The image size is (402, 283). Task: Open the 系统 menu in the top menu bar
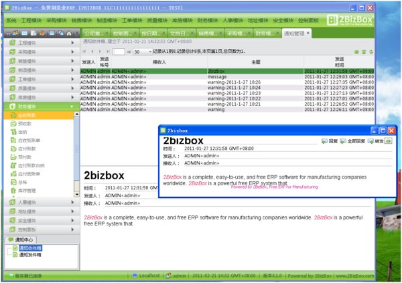point(11,20)
